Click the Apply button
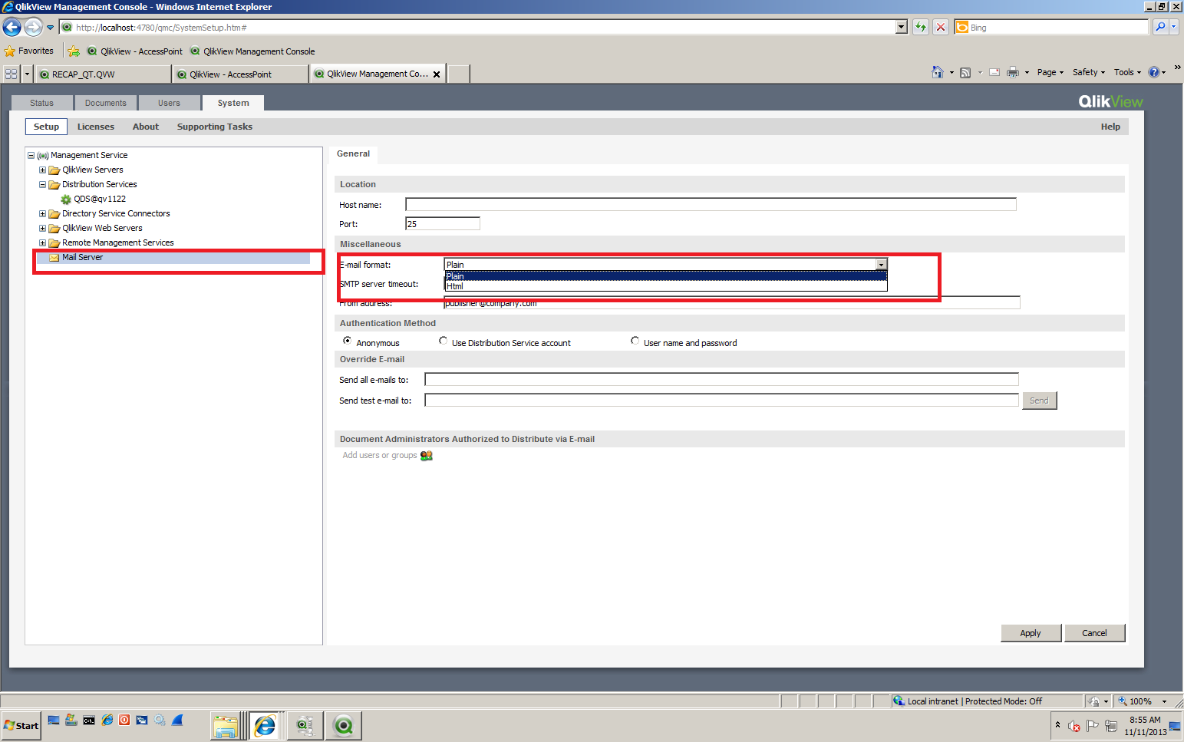The height and width of the screenshot is (742, 1184). point(1031,633)
